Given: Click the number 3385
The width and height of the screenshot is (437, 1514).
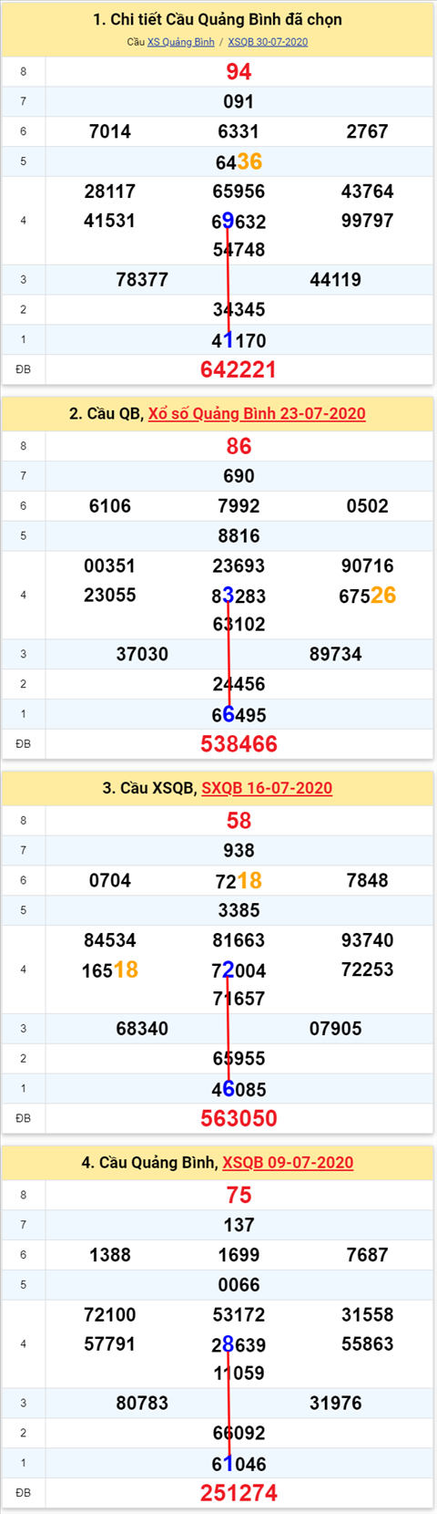Looking at the screenshot, I should pyautogui.click(x=239, y=910).
